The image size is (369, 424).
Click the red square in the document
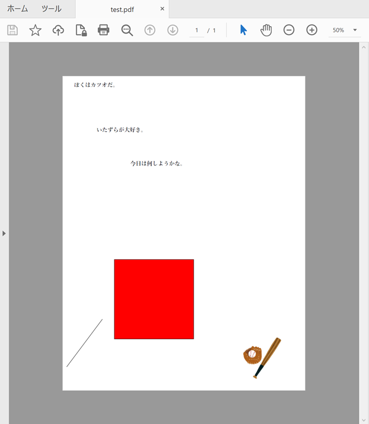[x=154, y=299]
